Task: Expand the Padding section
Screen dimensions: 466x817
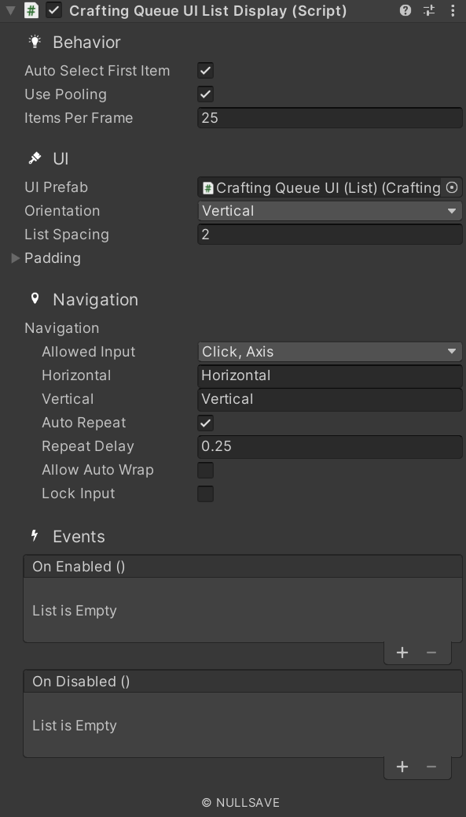Action: 14,257
